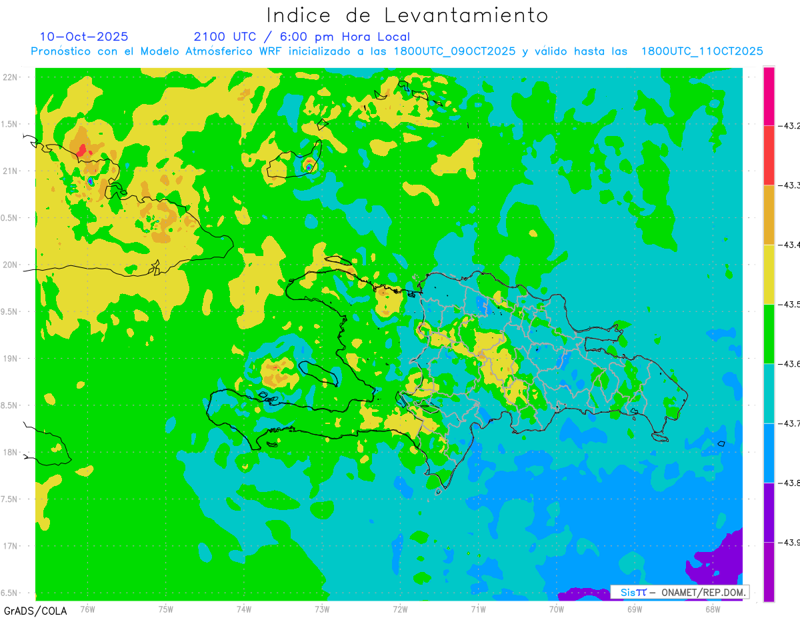Click the bright green color bar segment
Screen dimensions: 800x618
tap(769, 333)
